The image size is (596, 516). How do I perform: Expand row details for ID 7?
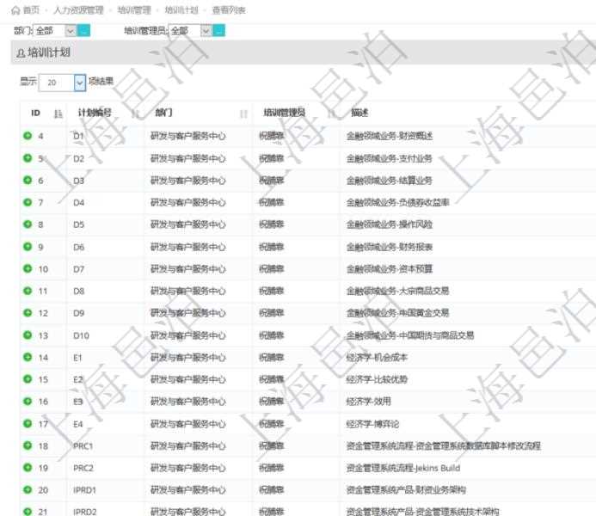28,202
